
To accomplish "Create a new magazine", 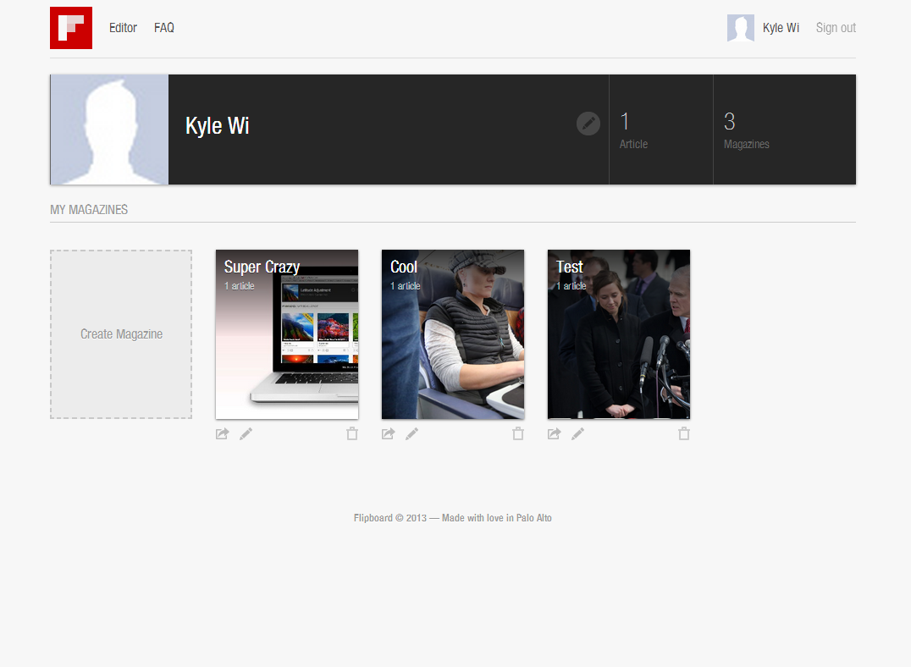I will 121,334.
